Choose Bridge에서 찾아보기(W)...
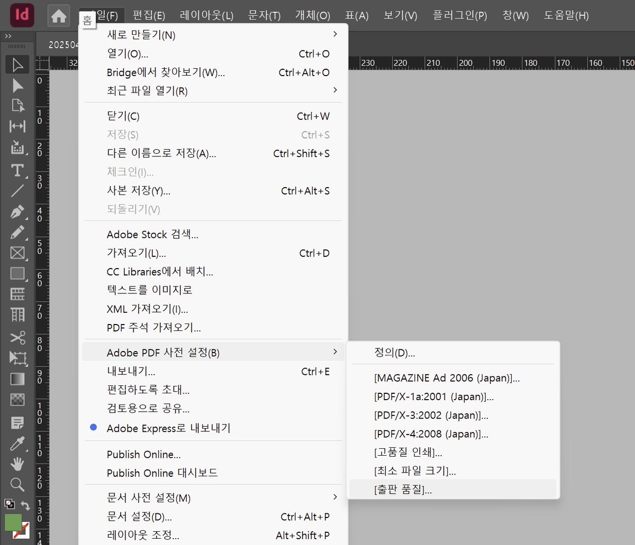This screenshot has height=545, width=635. pos(213,72)
